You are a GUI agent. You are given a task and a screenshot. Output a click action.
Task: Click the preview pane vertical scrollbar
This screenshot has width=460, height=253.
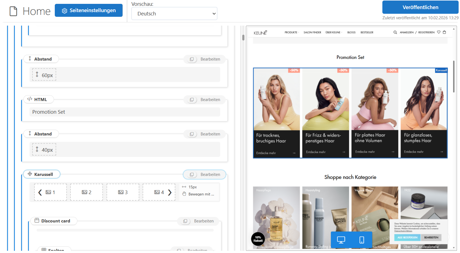(x=454, y=77)
